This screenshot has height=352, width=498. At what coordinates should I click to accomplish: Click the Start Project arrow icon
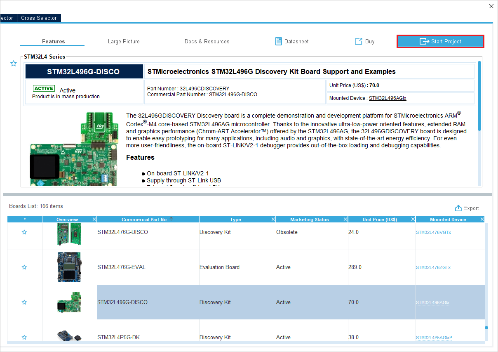(x=424, y=41)
